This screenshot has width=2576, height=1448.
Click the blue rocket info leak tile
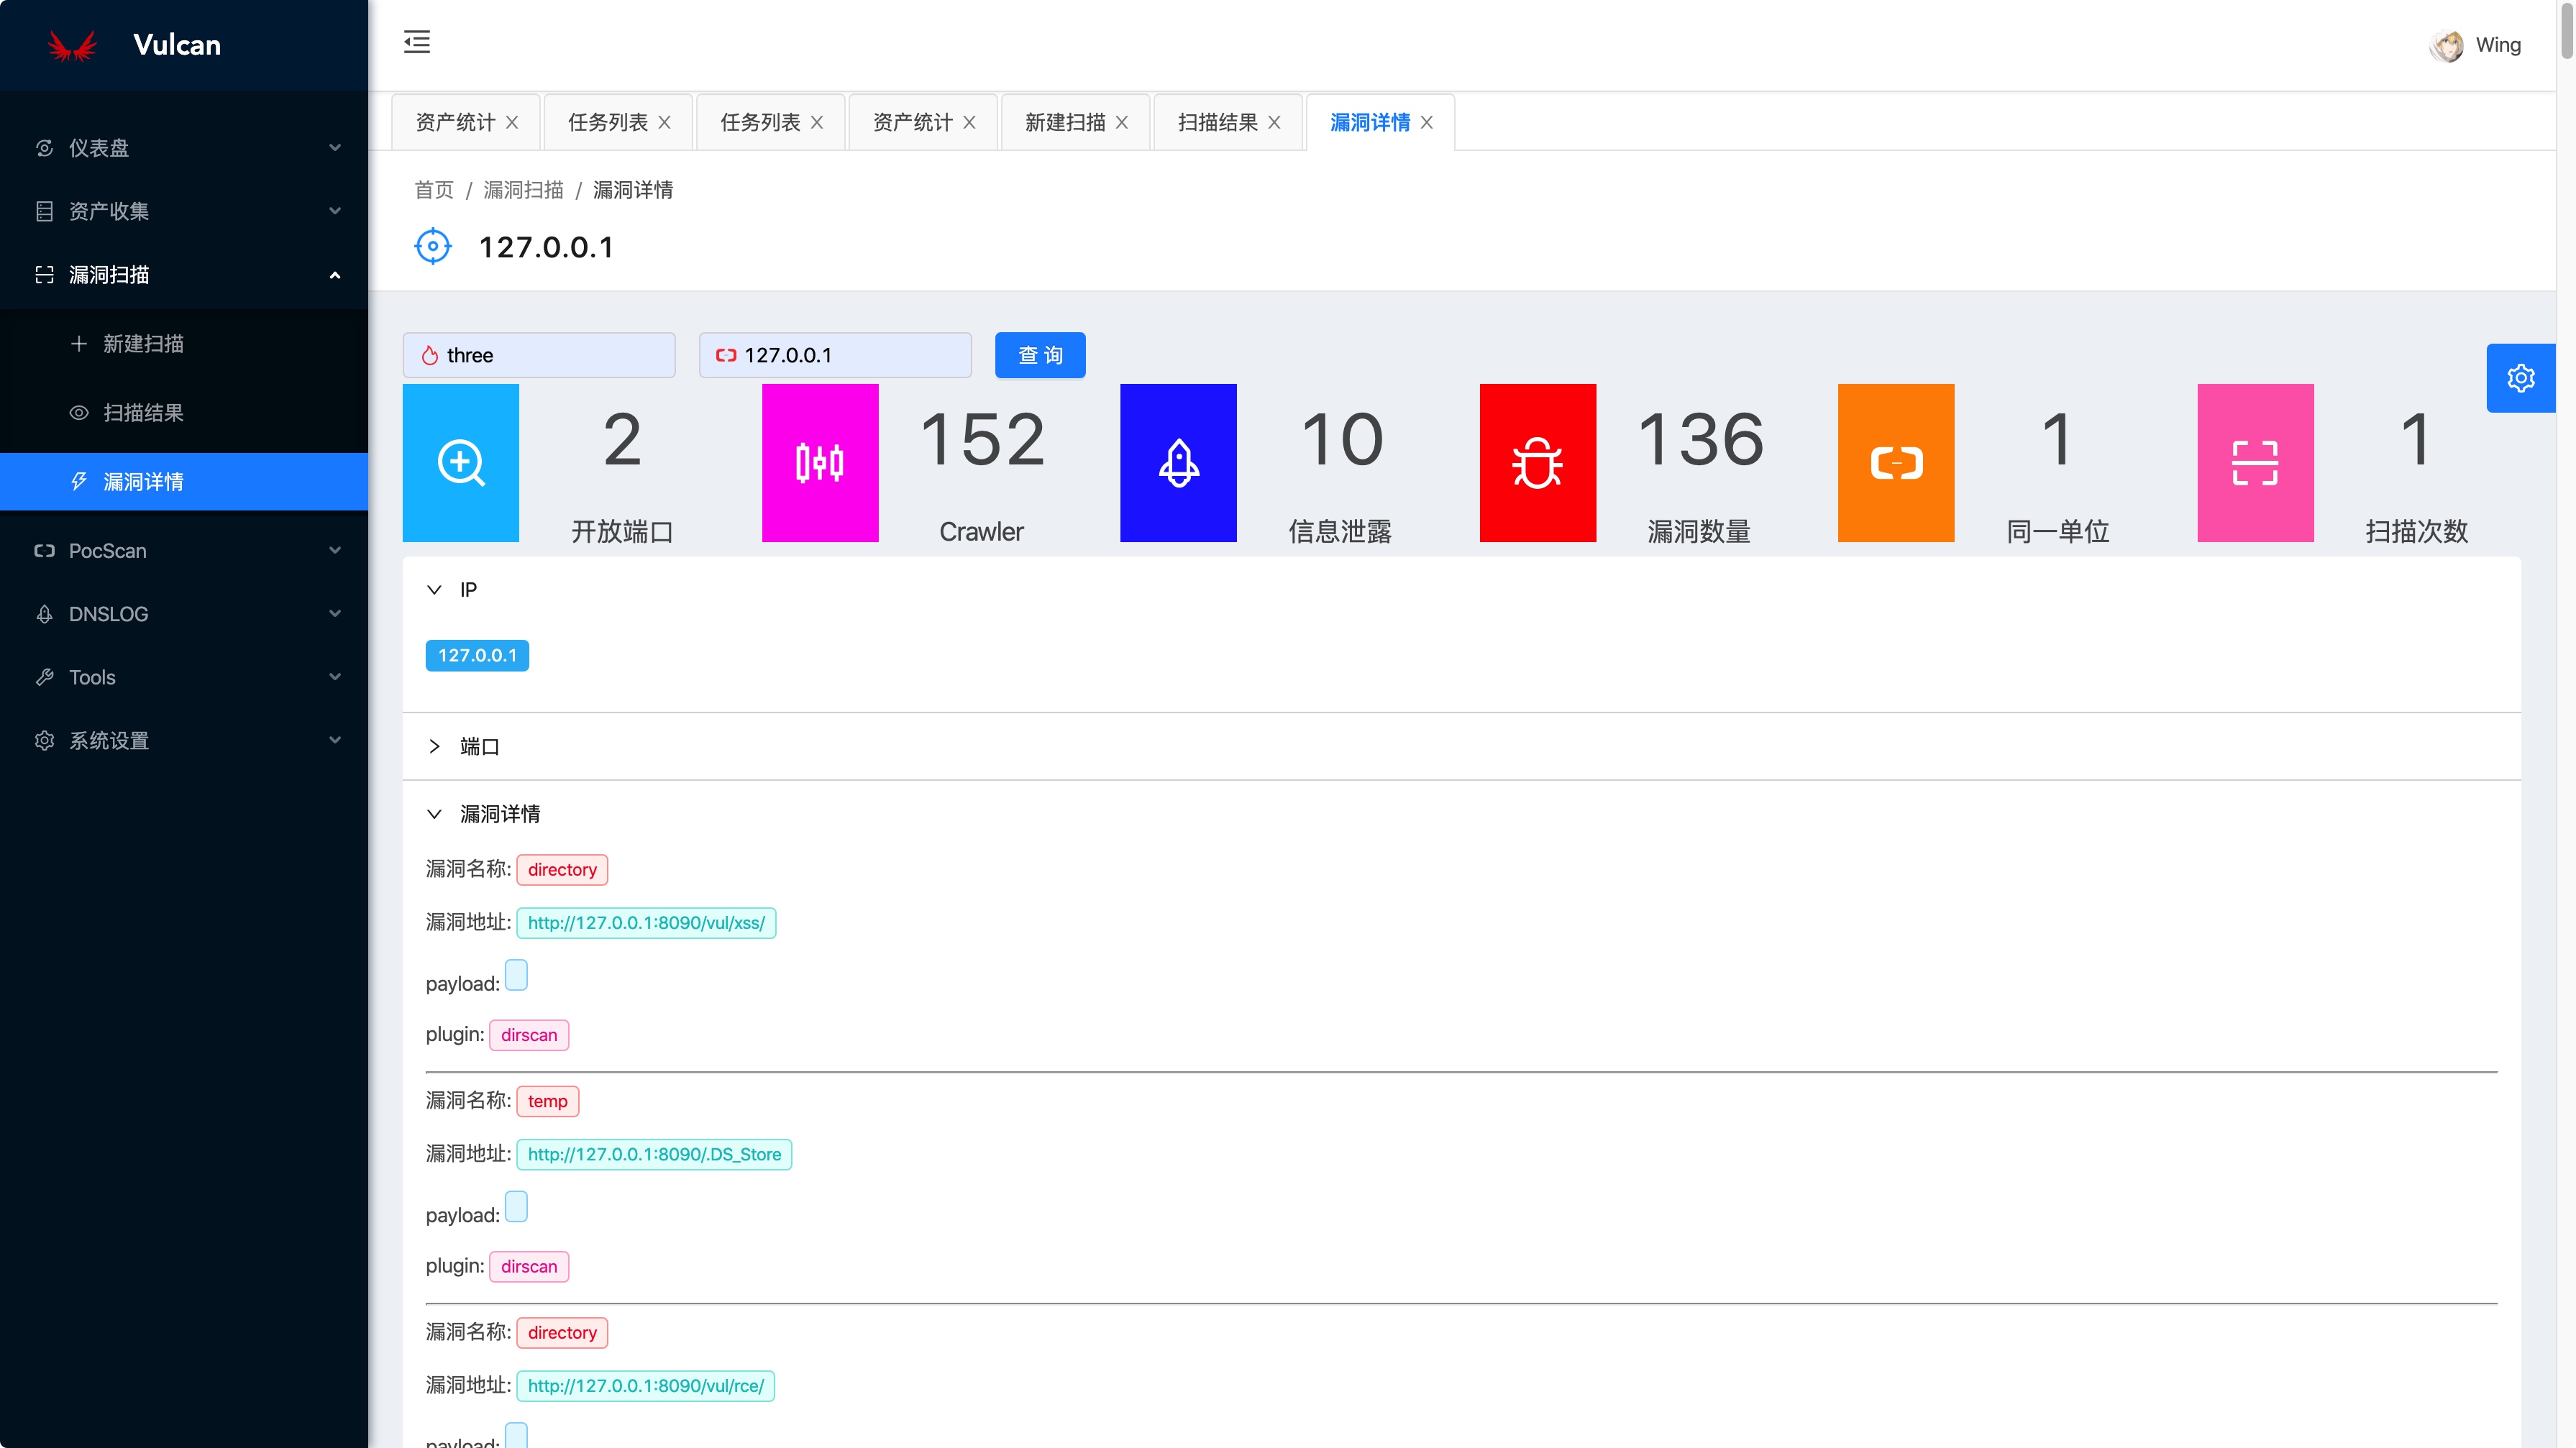(1178, 463)
